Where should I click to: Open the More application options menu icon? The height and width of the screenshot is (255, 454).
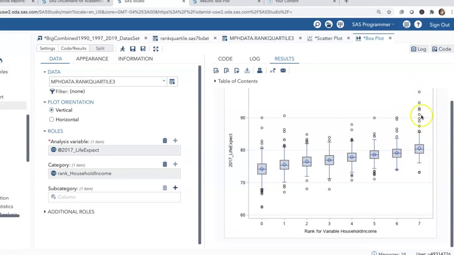[x=406, y=24]
